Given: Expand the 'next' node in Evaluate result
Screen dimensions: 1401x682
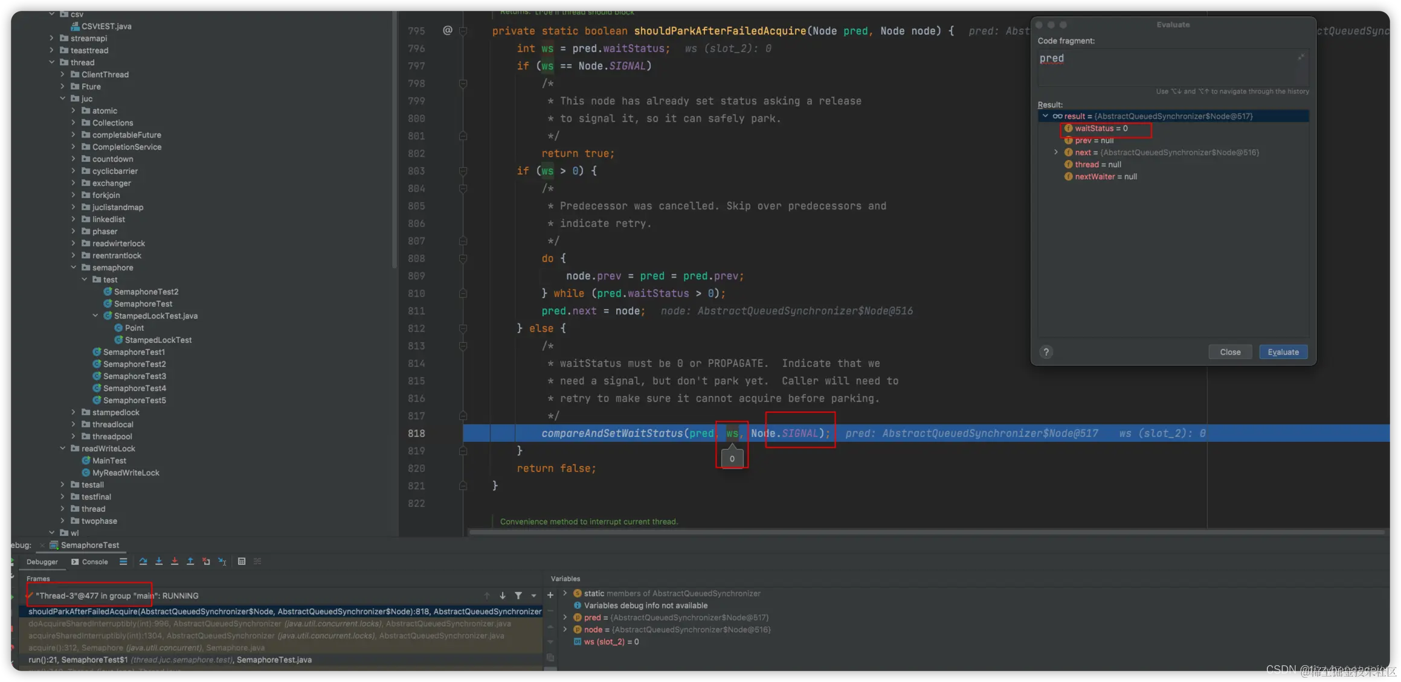Looking at the screenshot, I should 1056,153.
